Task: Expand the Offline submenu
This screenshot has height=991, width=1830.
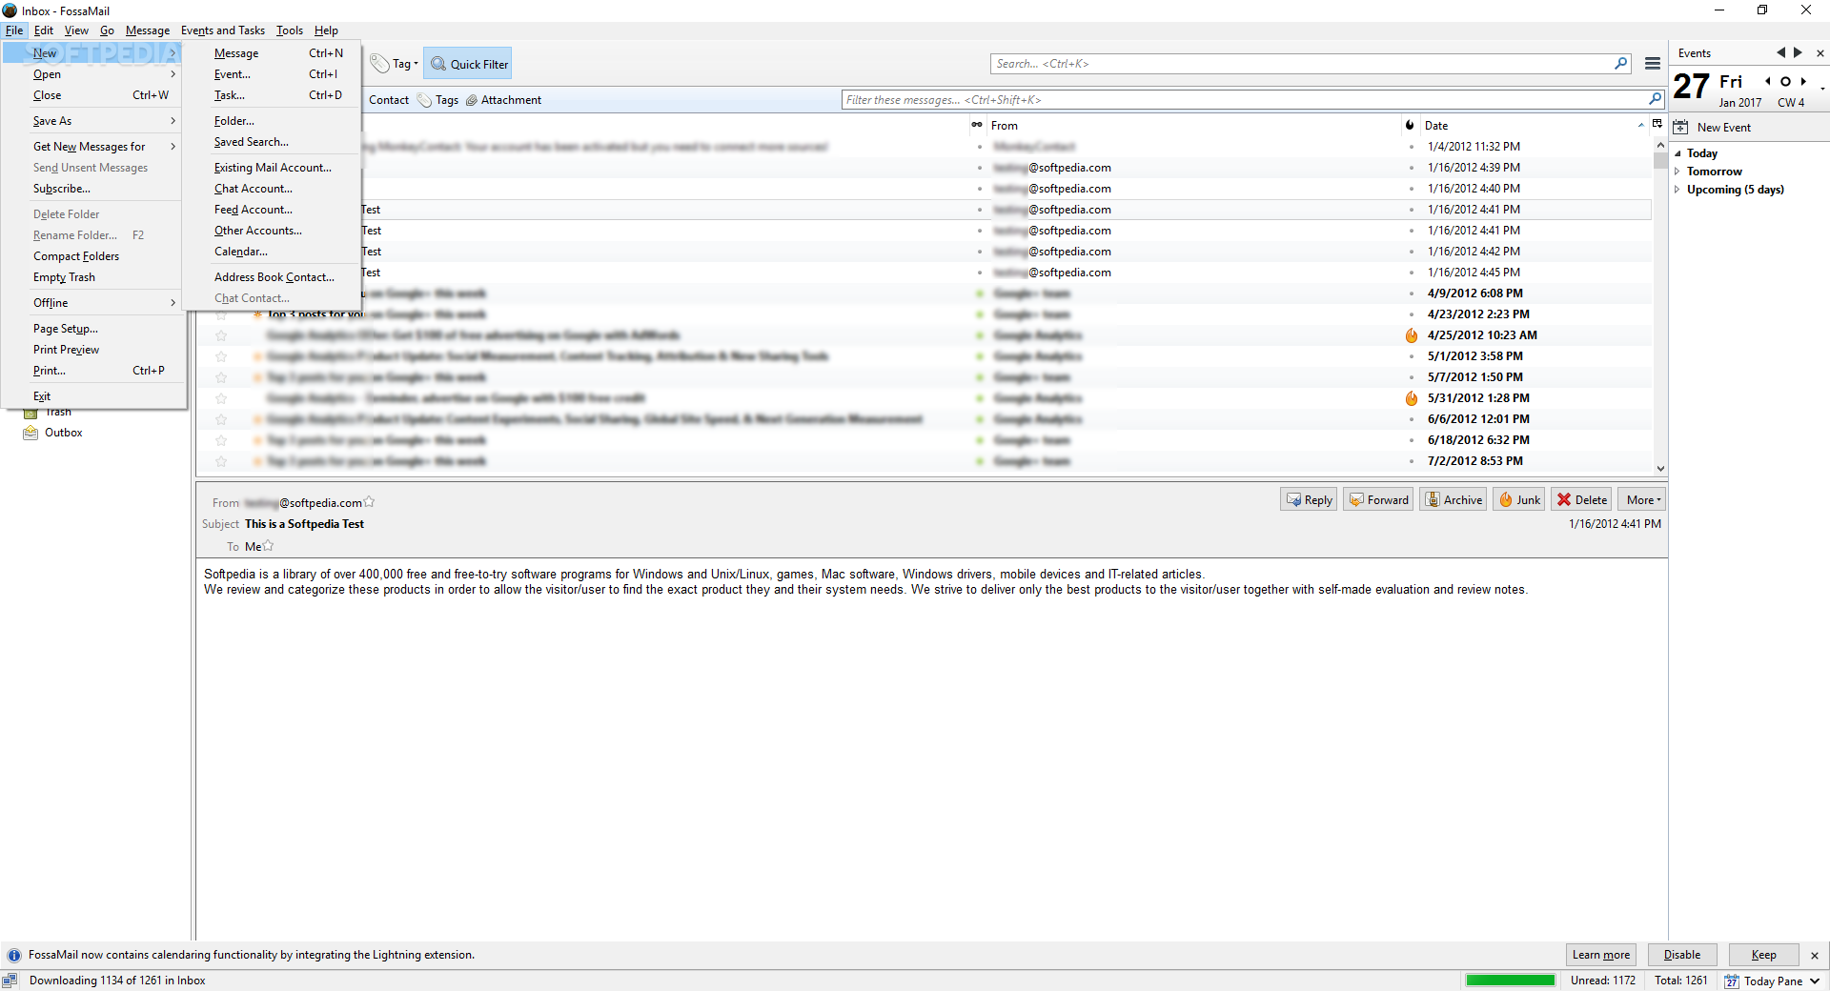Action: (x=91, y=303)
